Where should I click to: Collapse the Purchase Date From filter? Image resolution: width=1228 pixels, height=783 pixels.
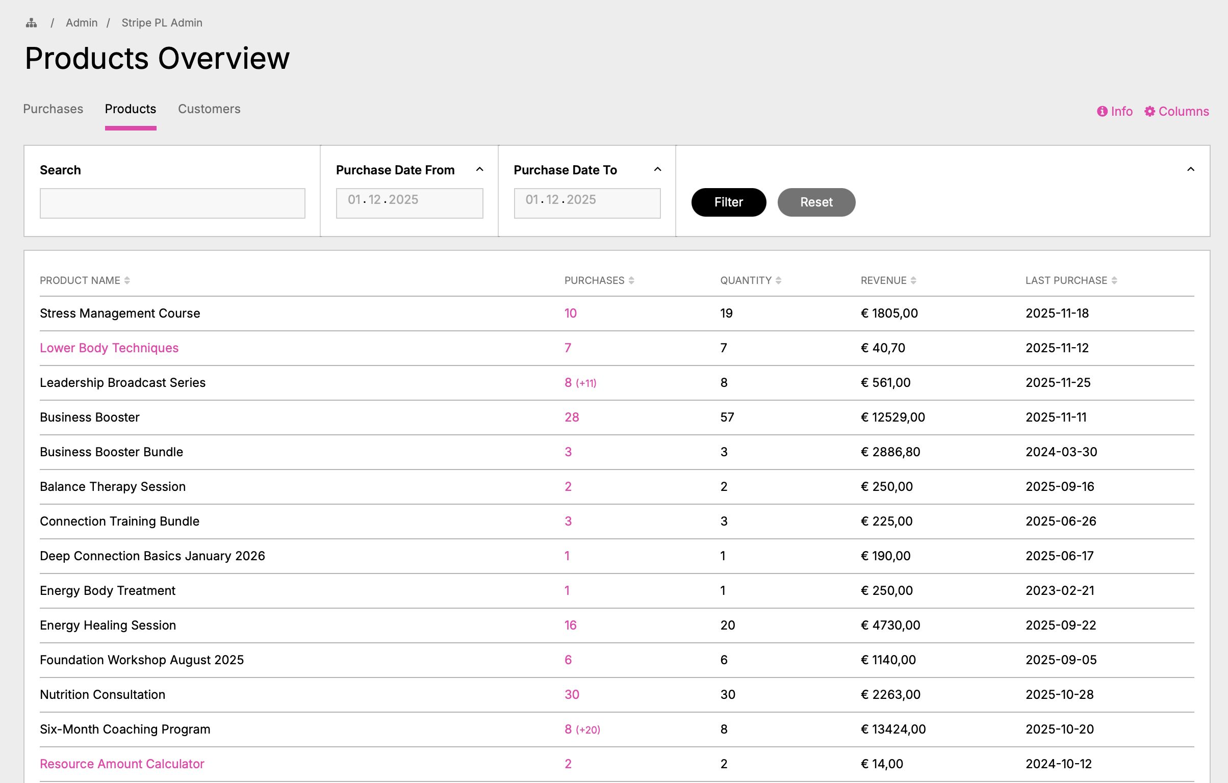[x=479, y=169]
